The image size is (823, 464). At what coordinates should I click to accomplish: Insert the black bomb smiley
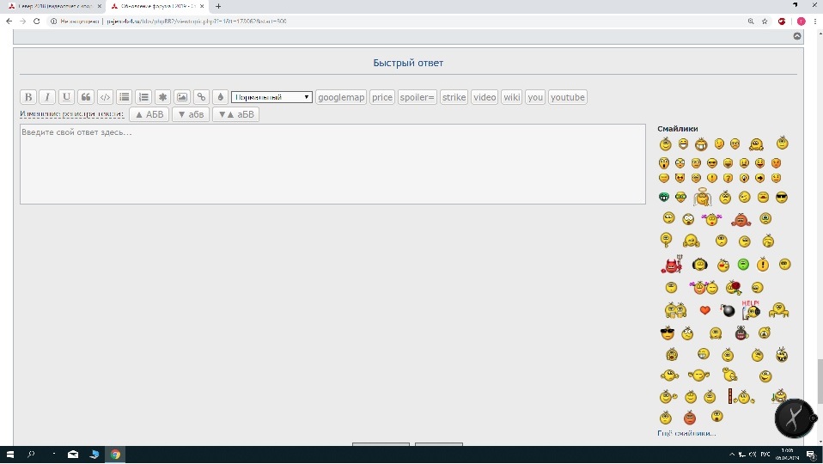point(728,310)
